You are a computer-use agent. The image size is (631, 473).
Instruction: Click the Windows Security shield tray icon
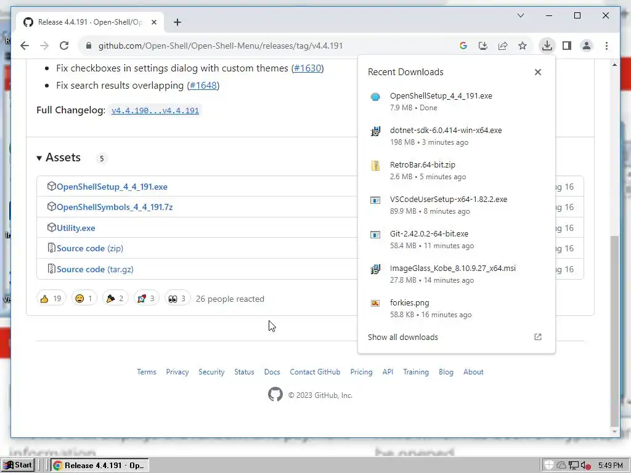(x=548, y=465)
